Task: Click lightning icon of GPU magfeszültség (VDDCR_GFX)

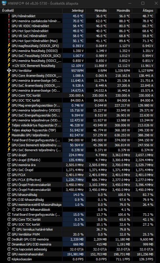Action: tap(9, 46)
